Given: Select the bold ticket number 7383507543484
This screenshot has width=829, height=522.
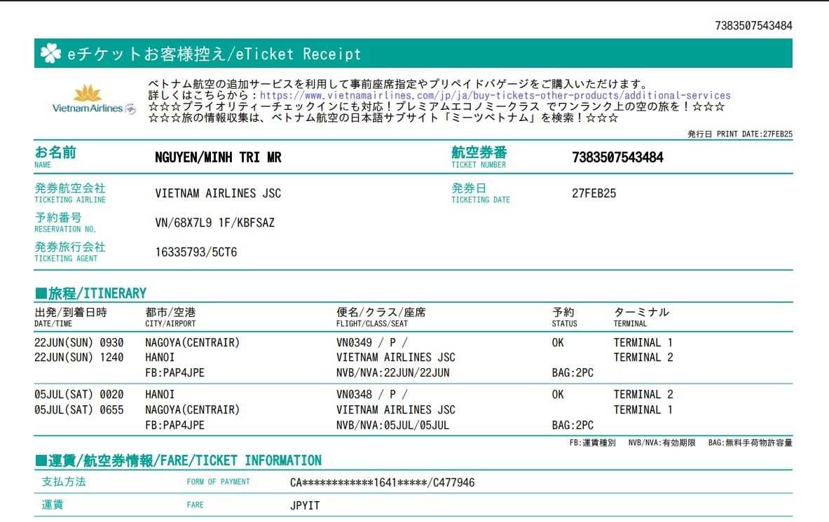Looking at the screenshot, I should (617, 157).
